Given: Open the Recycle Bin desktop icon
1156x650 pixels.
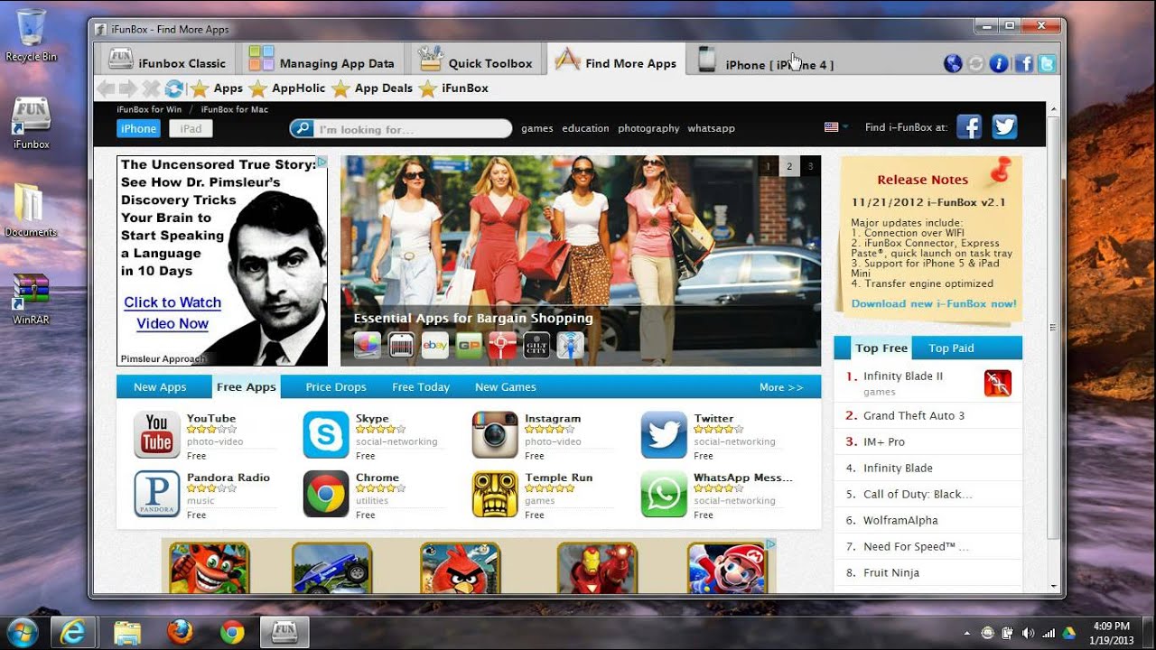Looking at the screenshot, I should point(31,35).
